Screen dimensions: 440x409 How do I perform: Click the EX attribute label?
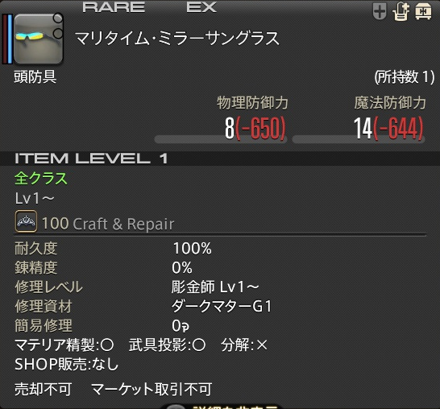pos(201,7)
